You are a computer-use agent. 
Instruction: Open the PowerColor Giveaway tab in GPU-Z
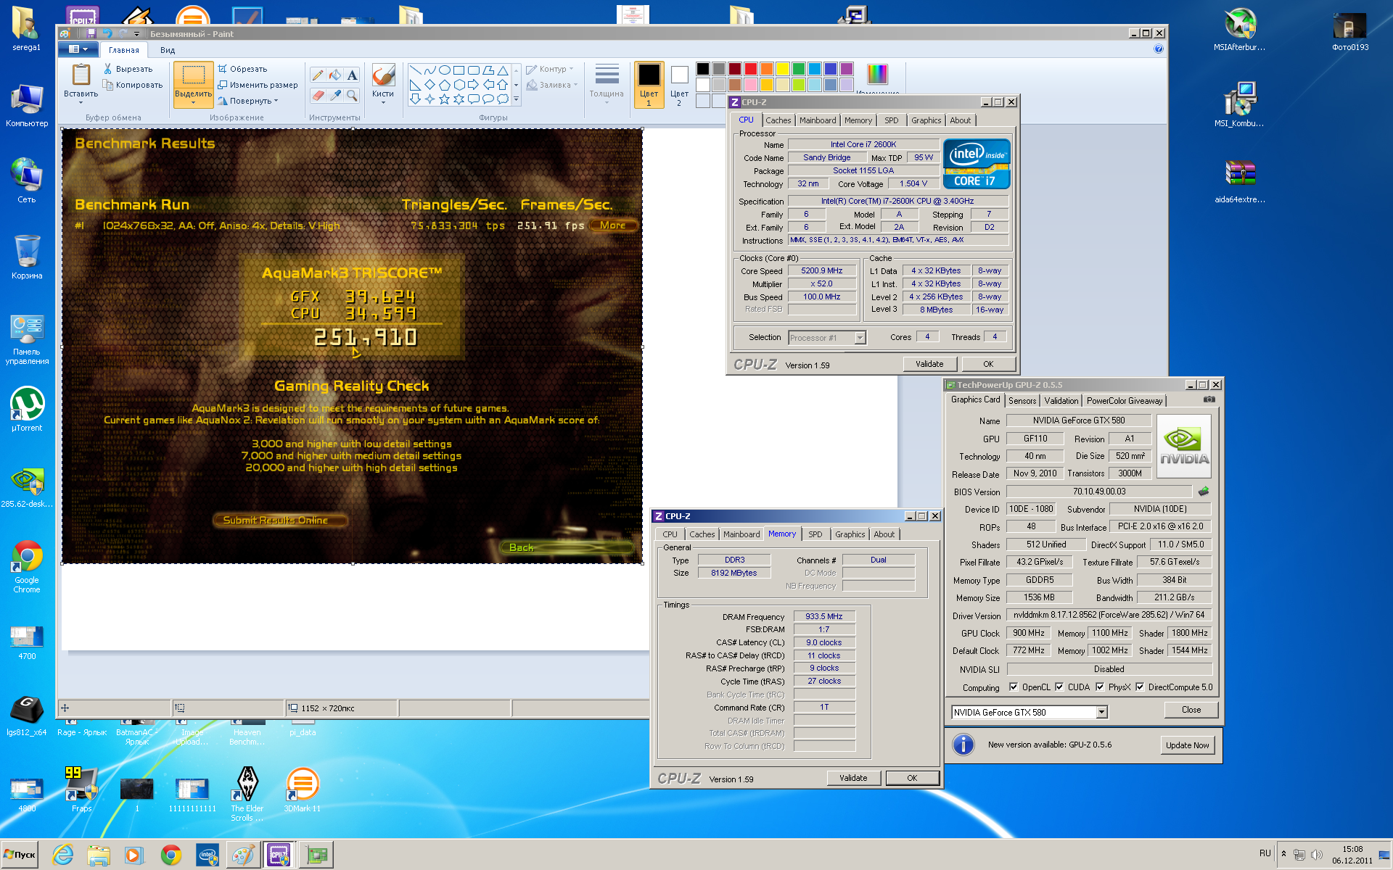pyautogui.click(x=1124, y=401)
